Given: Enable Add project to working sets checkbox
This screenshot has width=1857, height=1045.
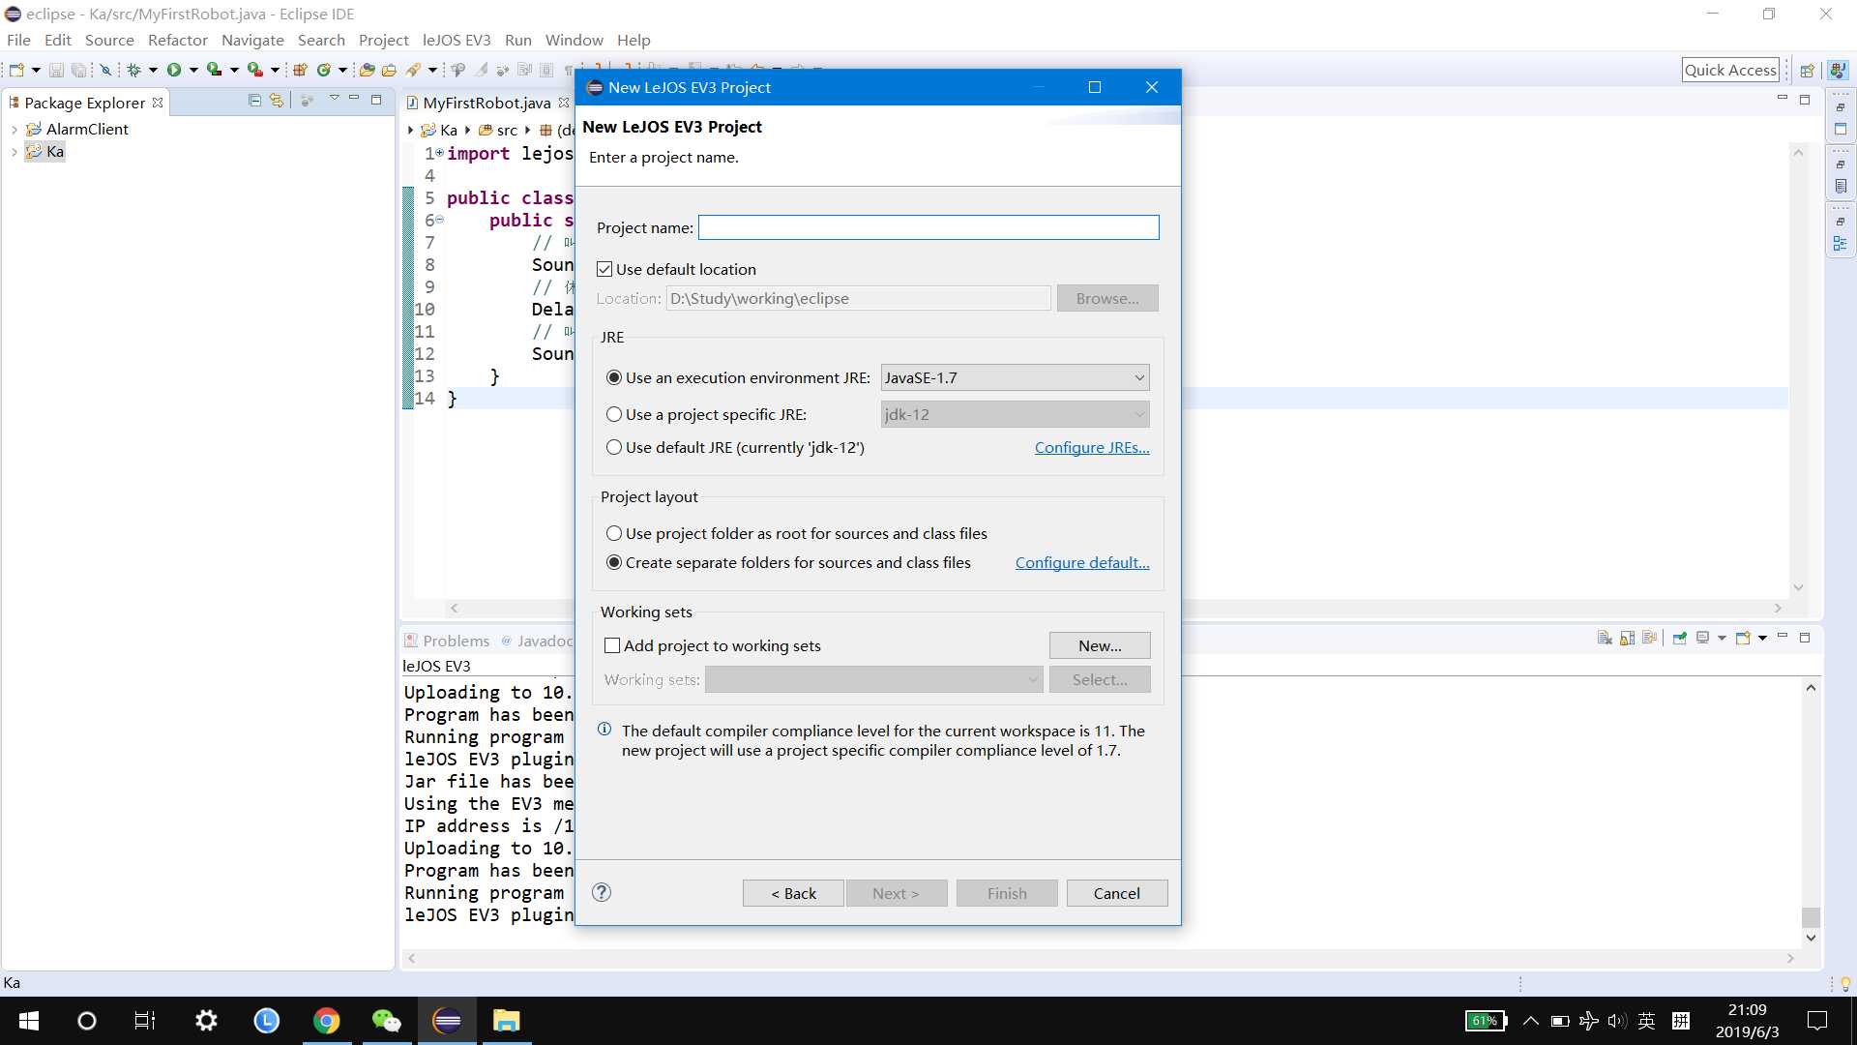Looking at the screenshot, I should tap(612, 645).
